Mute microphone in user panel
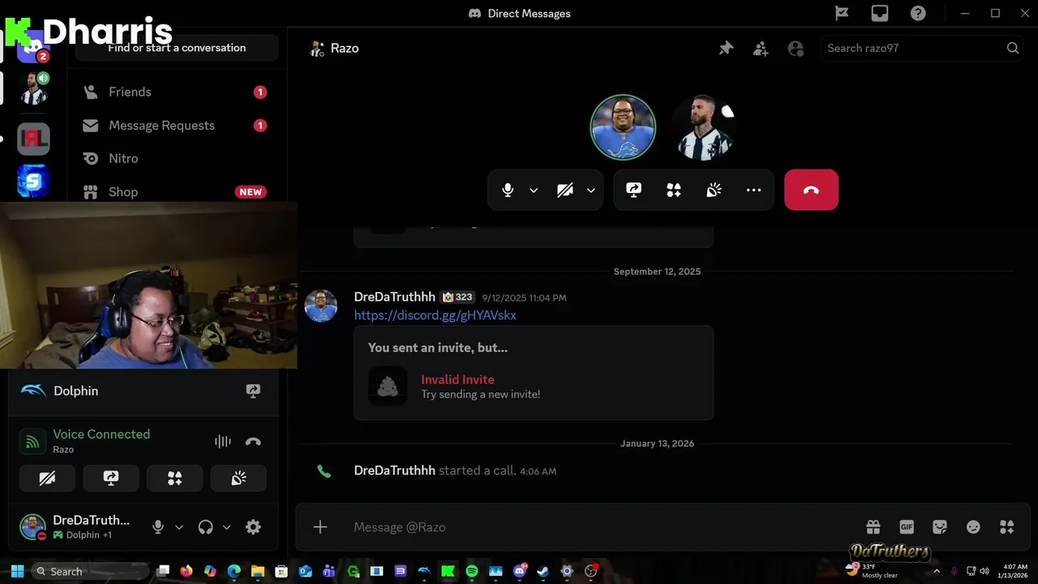Screen dimensions: 1038x584 (x=158, y=527)
